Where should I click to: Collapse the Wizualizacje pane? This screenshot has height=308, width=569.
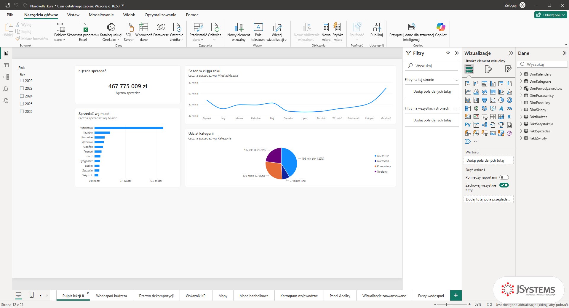tap(511, 53)
